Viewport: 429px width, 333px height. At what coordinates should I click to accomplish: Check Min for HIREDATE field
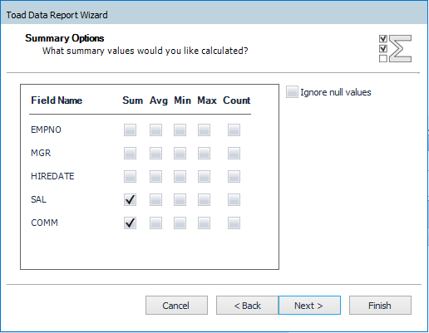[x=180, y=176]
